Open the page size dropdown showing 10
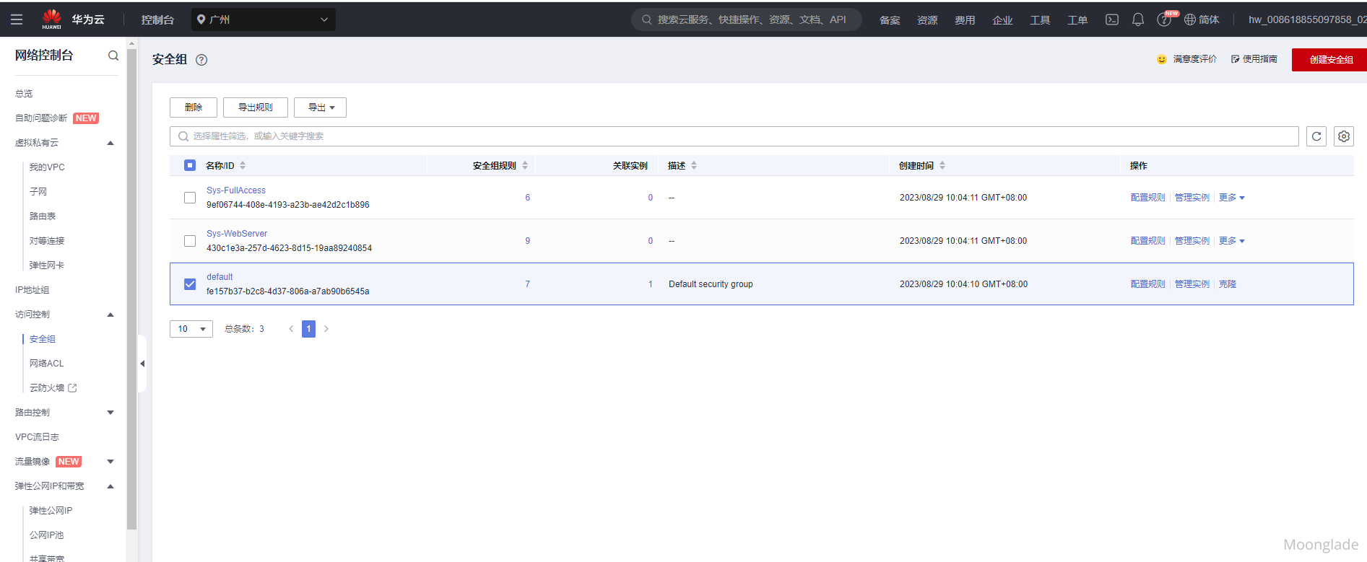The image size is (1367, 562). [191, 329]
